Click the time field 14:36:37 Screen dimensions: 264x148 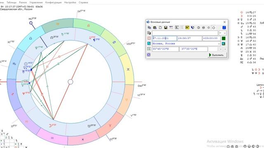(190, 38)
